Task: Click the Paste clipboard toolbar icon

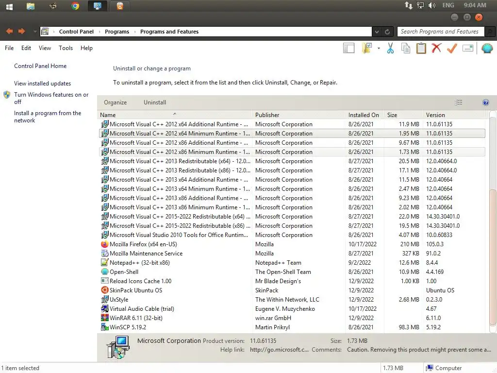Action: [x=421, y=48]
